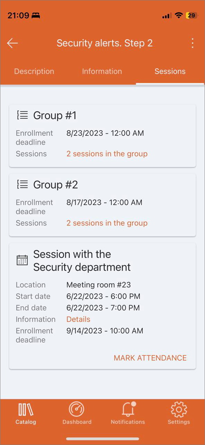Tap the MARK ATTENDANCE button
Image resolution: width=205 pixels, height=445 pixels.
coord(150,358)
